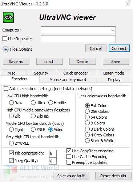
Task: Click the Cancel button
Action: coord(96,48)
